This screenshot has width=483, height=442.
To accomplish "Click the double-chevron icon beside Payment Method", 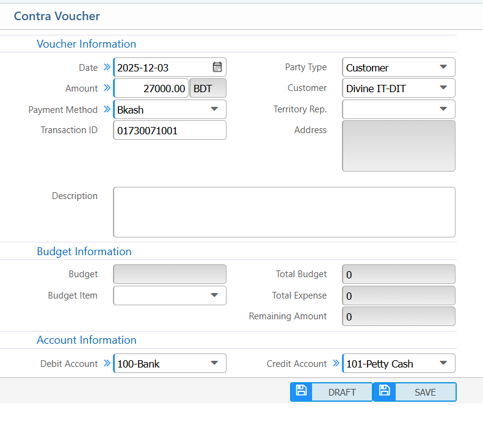I will [107, 109].
